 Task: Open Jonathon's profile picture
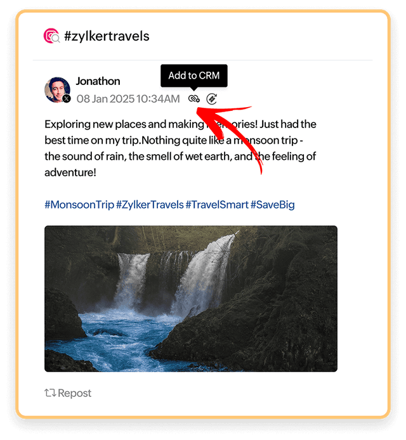[57, 90]
